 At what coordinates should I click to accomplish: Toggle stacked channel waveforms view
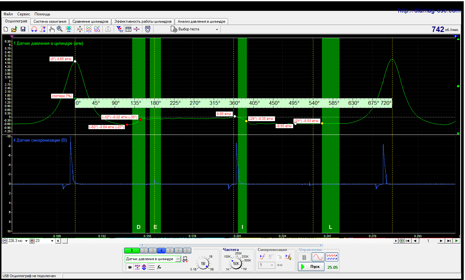88,29
